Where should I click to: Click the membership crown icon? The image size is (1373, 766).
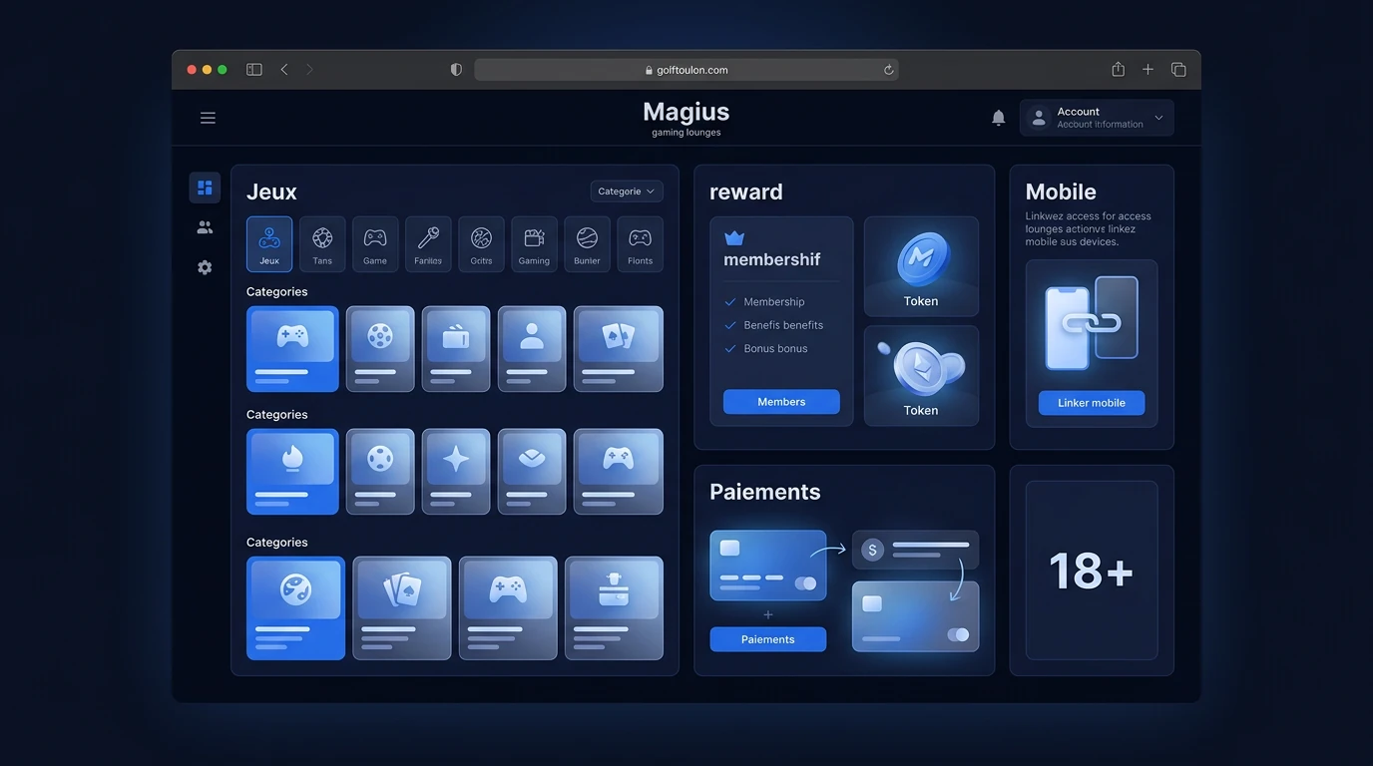(734, 238)
